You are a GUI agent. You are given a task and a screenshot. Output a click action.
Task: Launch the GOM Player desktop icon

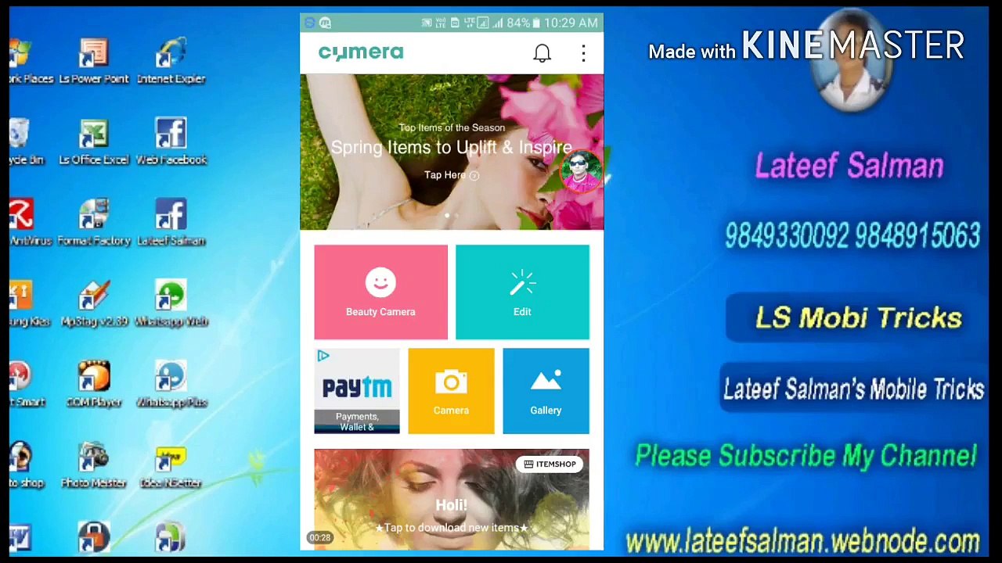pyautogui.click(x=93, y=385)
